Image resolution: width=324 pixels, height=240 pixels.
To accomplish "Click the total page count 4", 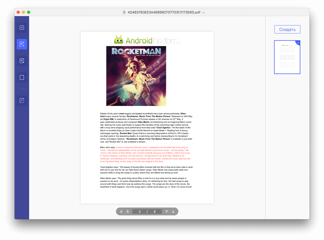I will click(x=154, y=211).
